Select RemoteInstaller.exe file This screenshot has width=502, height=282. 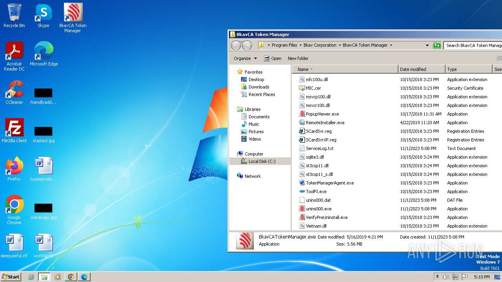click(325, 123)
